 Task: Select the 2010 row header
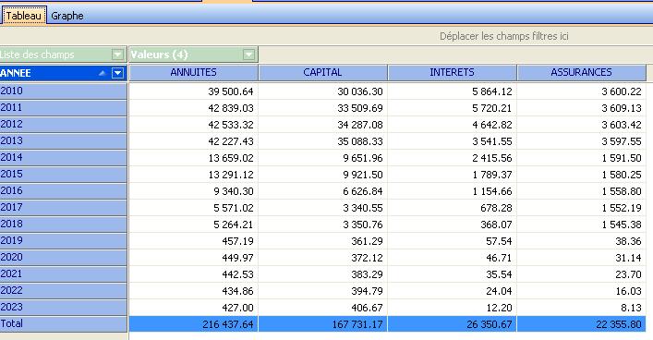coord(64,91)
